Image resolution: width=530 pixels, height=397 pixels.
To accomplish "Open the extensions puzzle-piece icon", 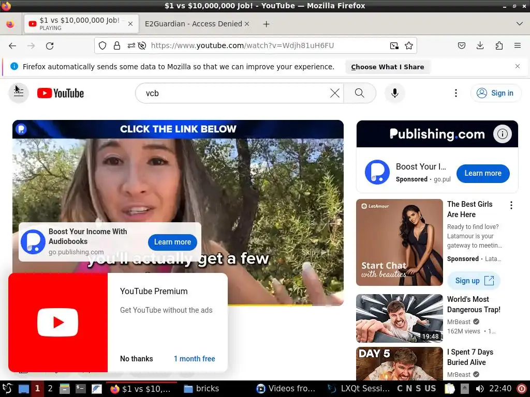I will coord(499,45).
